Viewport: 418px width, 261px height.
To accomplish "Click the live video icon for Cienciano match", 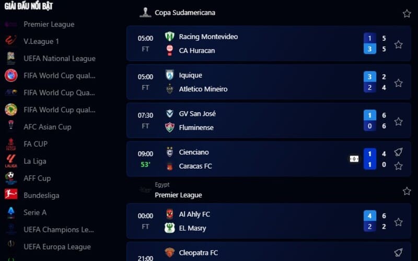I will [x=354, y=159].
